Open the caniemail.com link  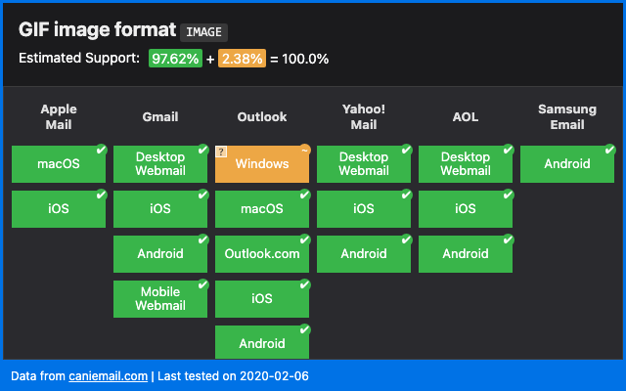108,375
